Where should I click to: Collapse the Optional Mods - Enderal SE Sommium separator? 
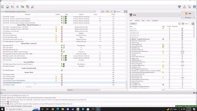pyautogui.click(x=2, y=25)
